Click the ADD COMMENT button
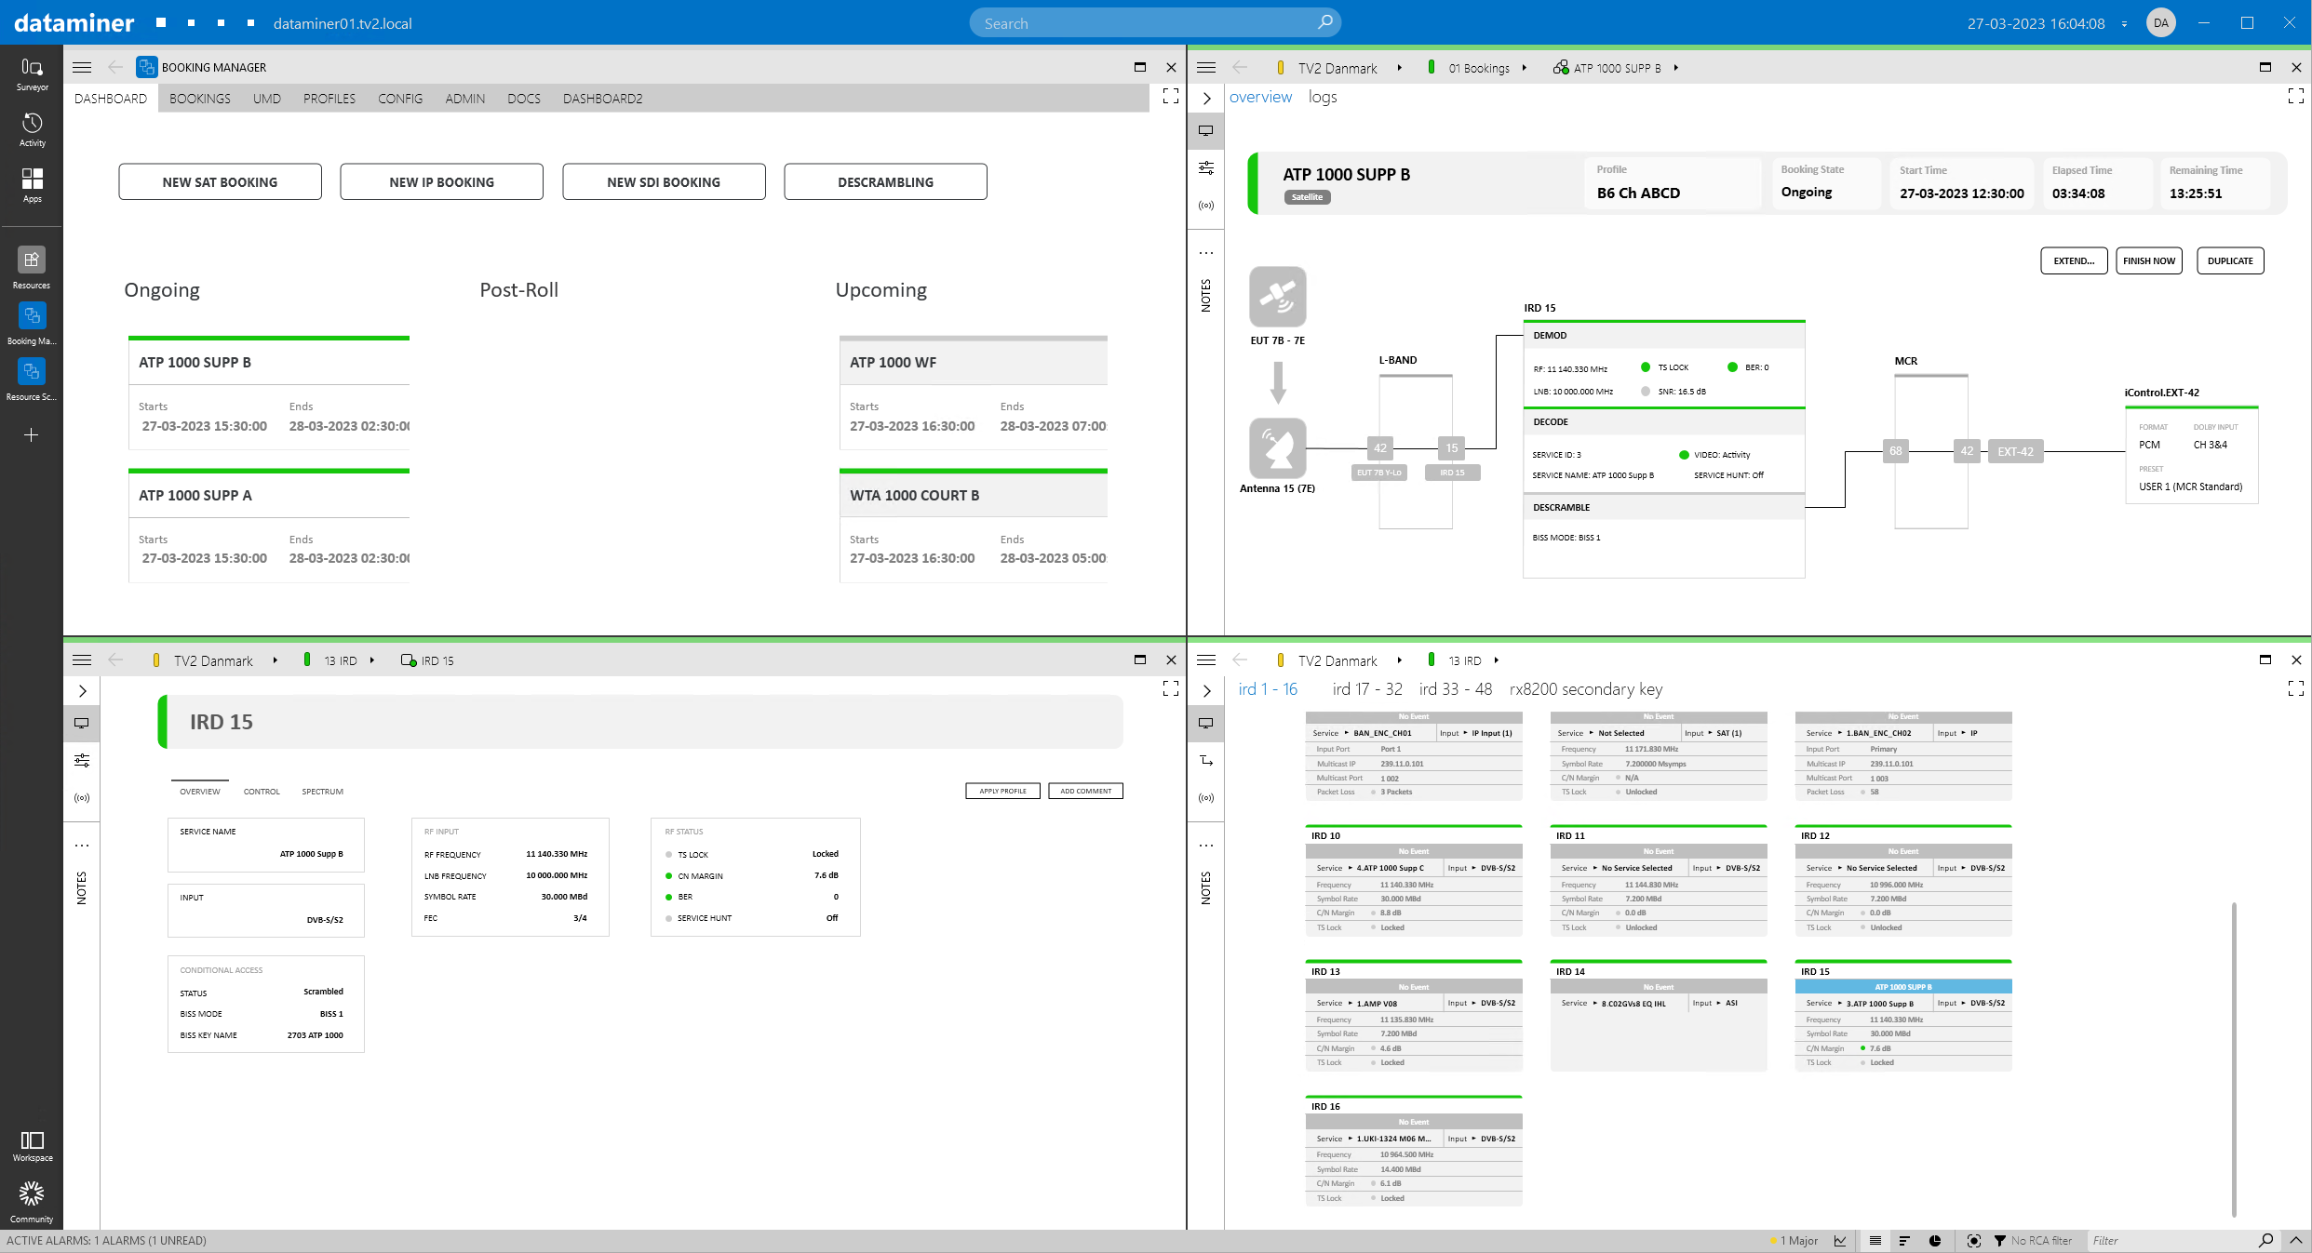This screenshot has height=1253, width=2312. [x=1085, y=792]
